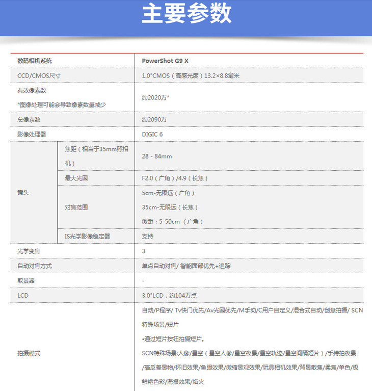This screenshot has height=391, width=372.
Task: Click the 微距：5-50cm focus range line
Action: (172, 221)
